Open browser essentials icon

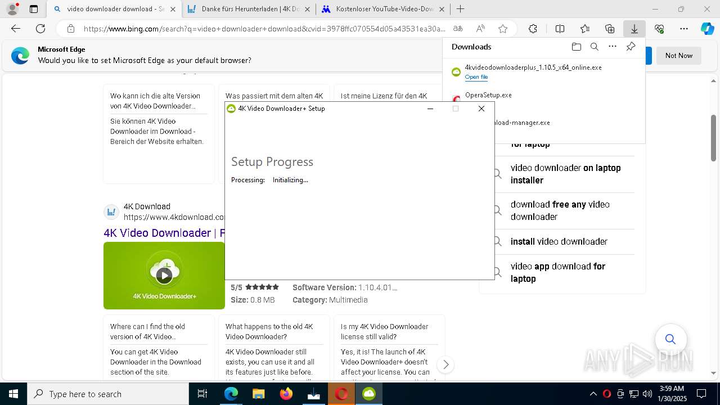(659, 29)
